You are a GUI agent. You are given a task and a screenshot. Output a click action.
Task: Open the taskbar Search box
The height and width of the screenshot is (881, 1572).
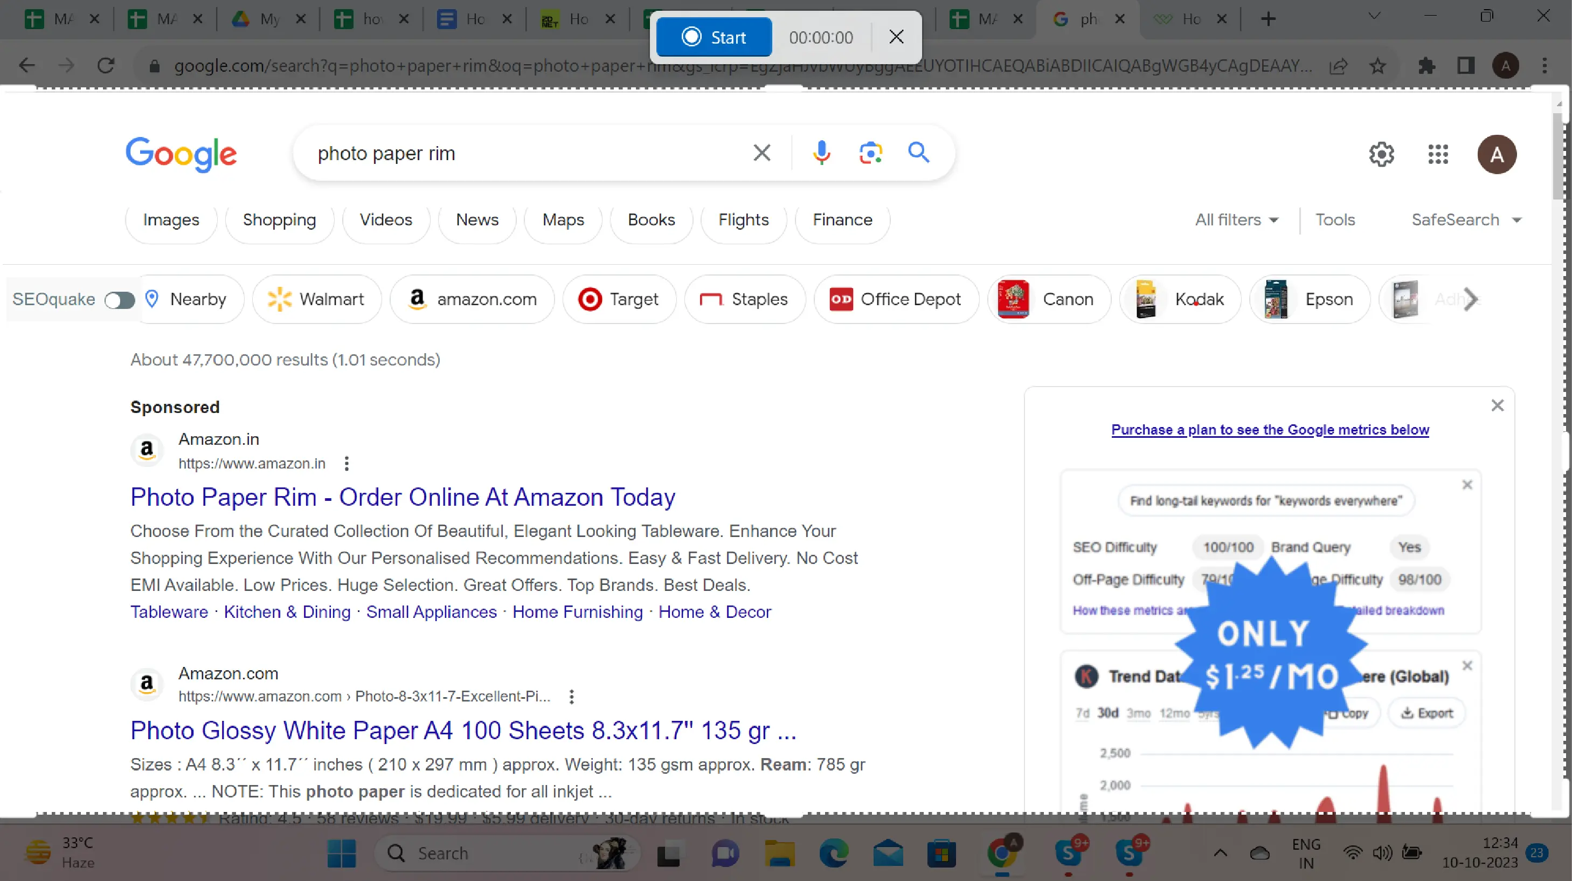pos(507,853)
